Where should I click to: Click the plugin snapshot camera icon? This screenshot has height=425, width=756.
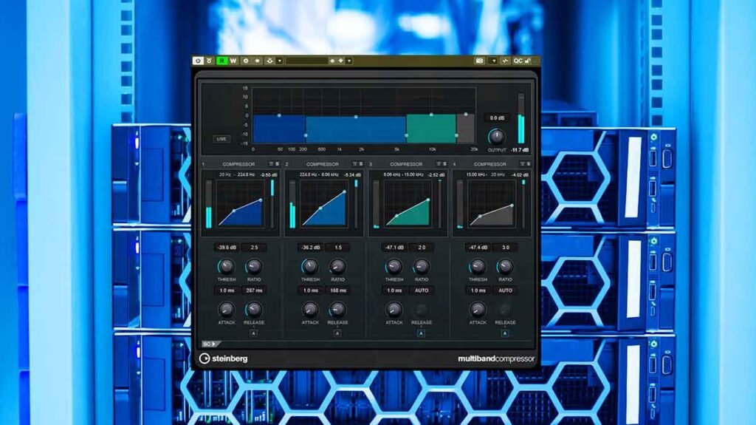(480, 61)
